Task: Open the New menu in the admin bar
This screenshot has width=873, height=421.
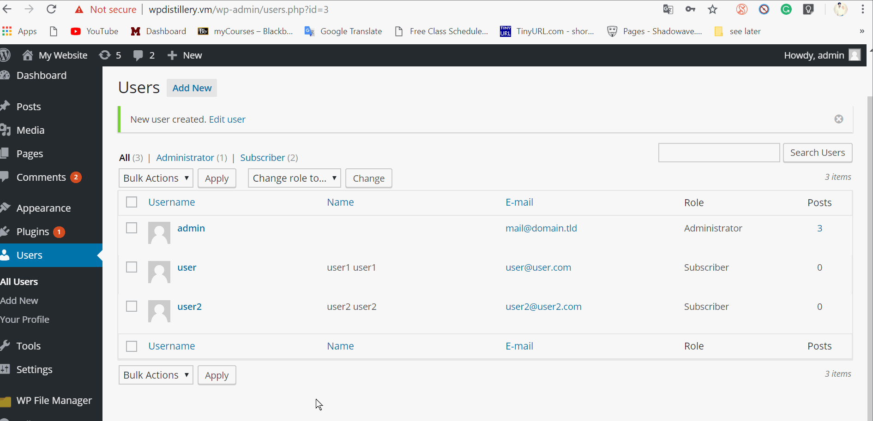Action: [x=184, y=55]
